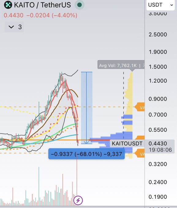Viewport: 177px width, 208px height.
Task: Click the KAITO token logo icon
Action: pos(8,5)
